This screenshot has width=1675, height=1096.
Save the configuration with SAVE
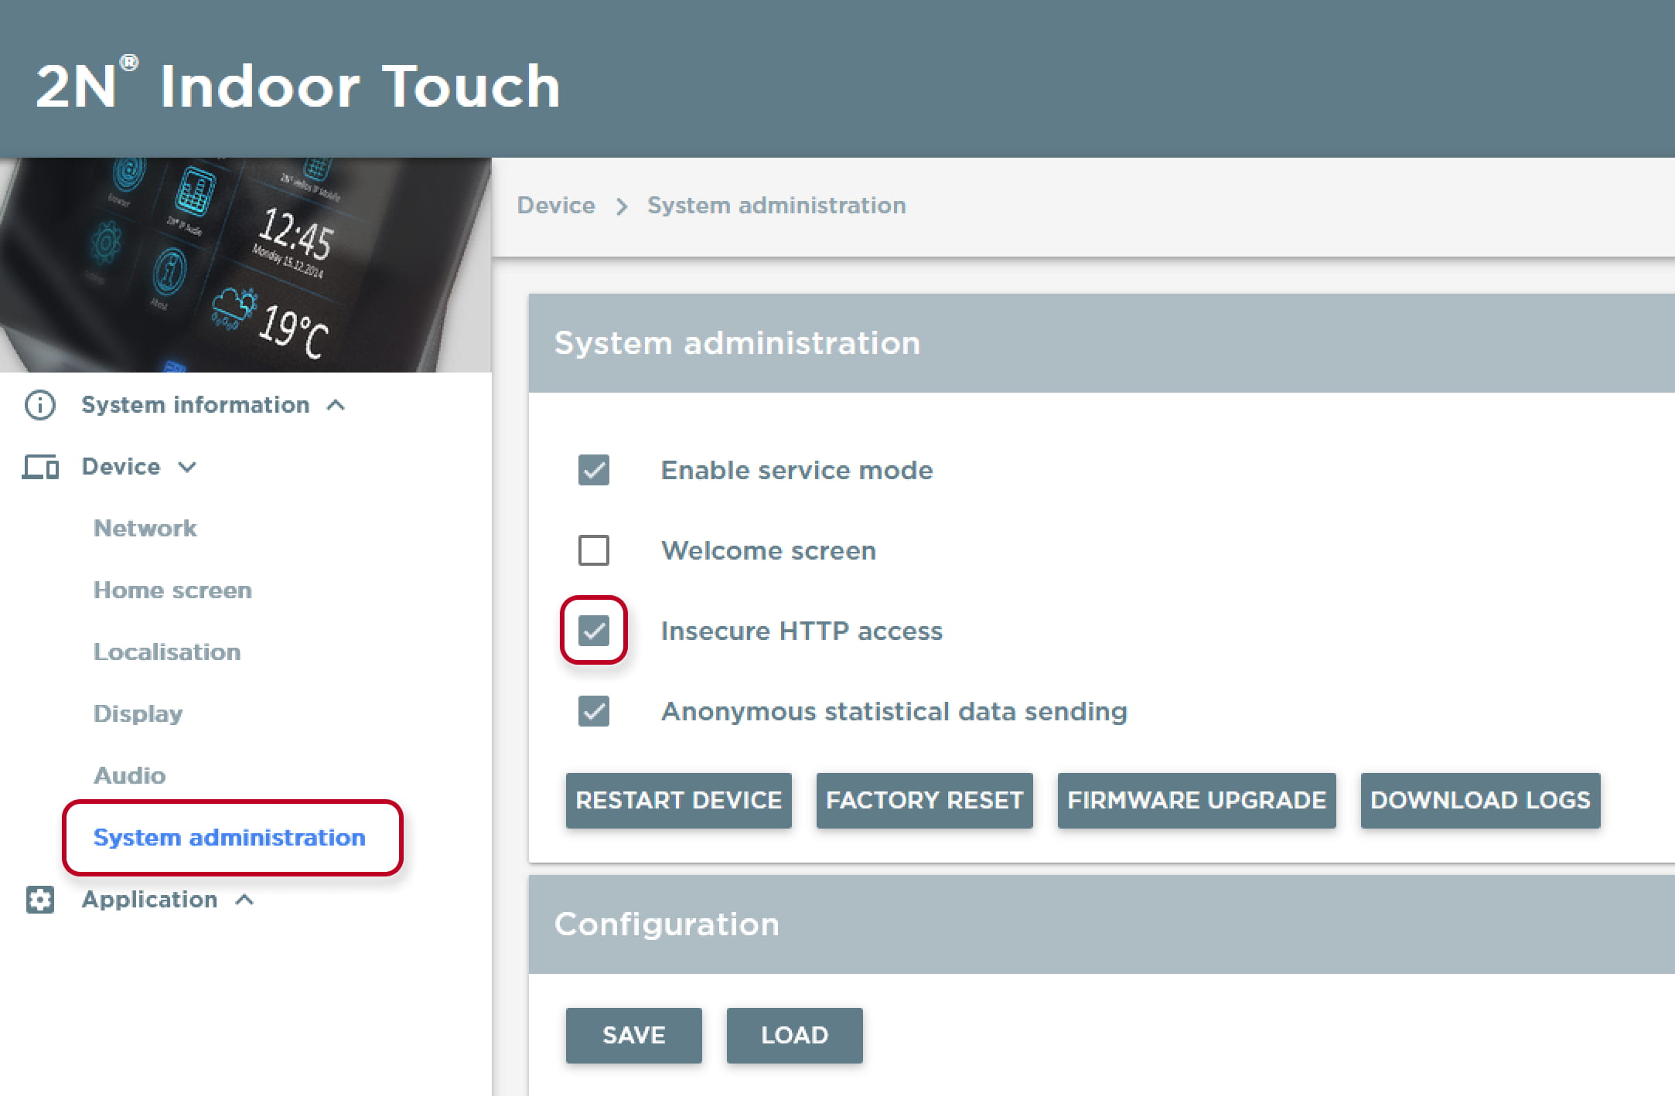634,1036
